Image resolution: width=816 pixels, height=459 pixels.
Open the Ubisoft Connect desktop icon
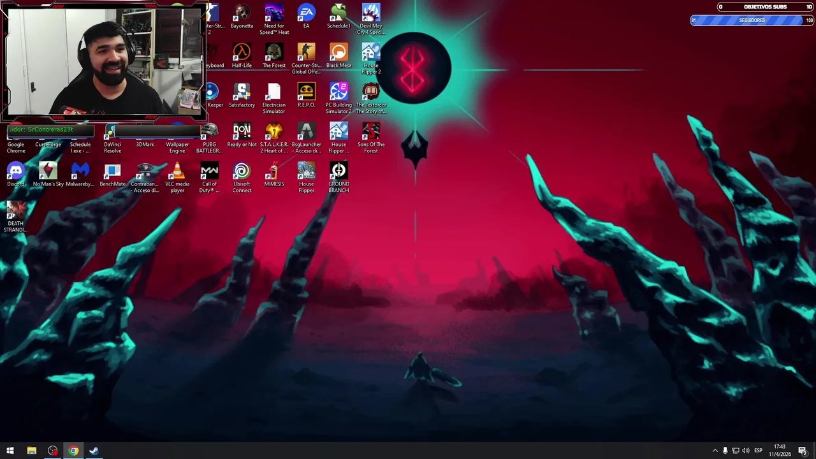point(242,177)
